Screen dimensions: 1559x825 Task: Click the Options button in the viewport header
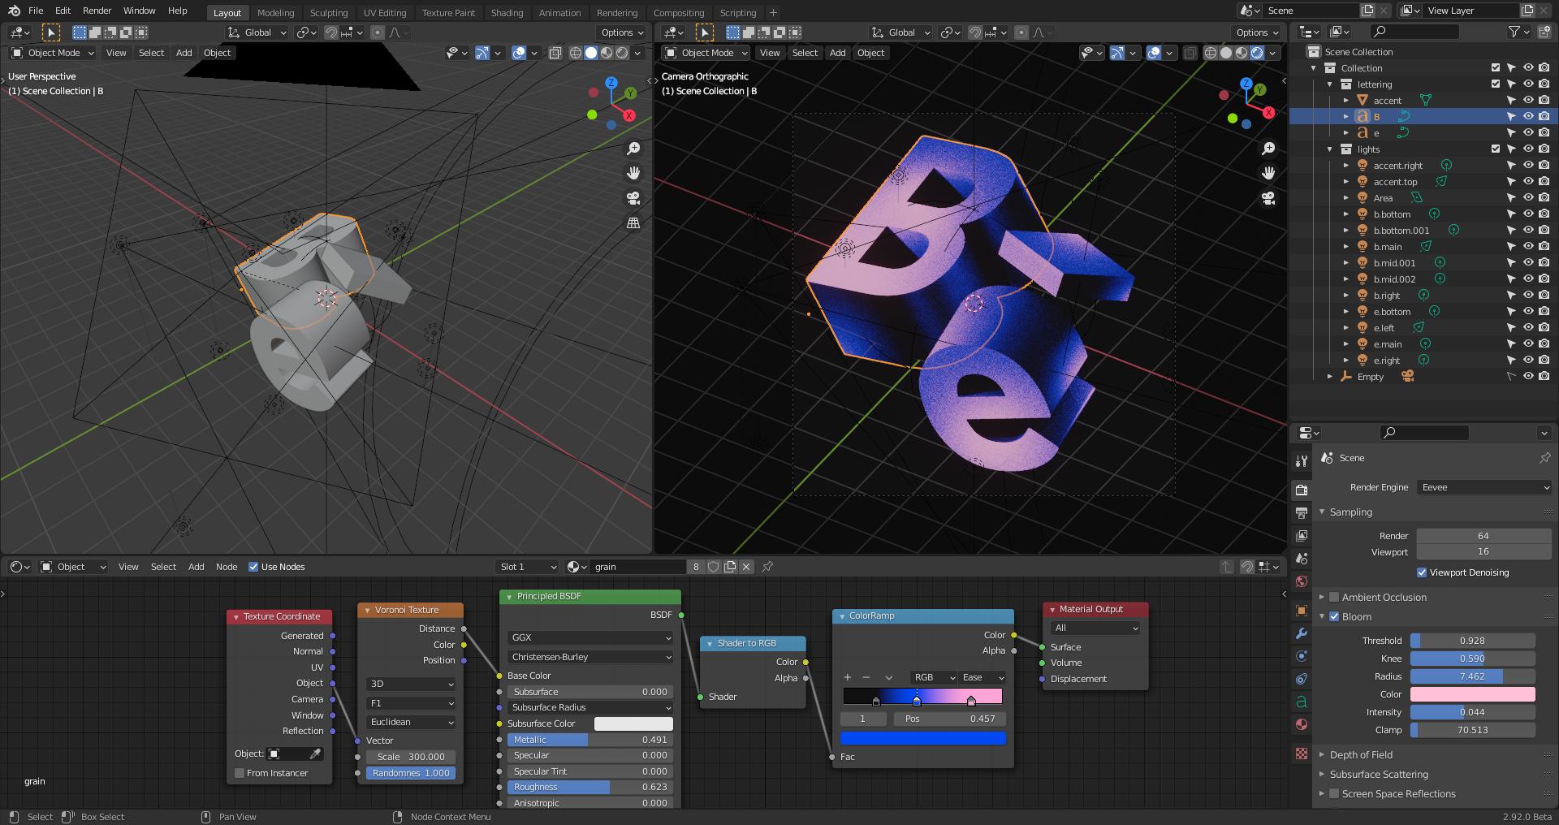coord(621,32)
